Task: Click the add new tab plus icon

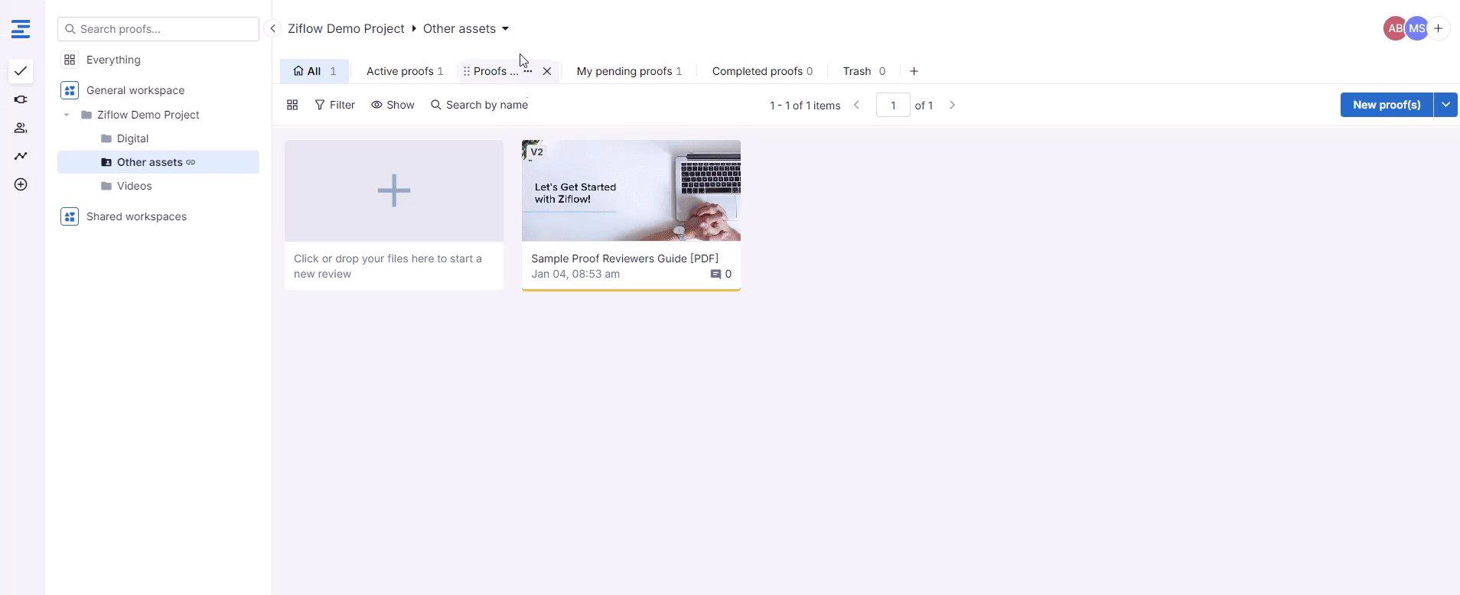Action: 914,71
